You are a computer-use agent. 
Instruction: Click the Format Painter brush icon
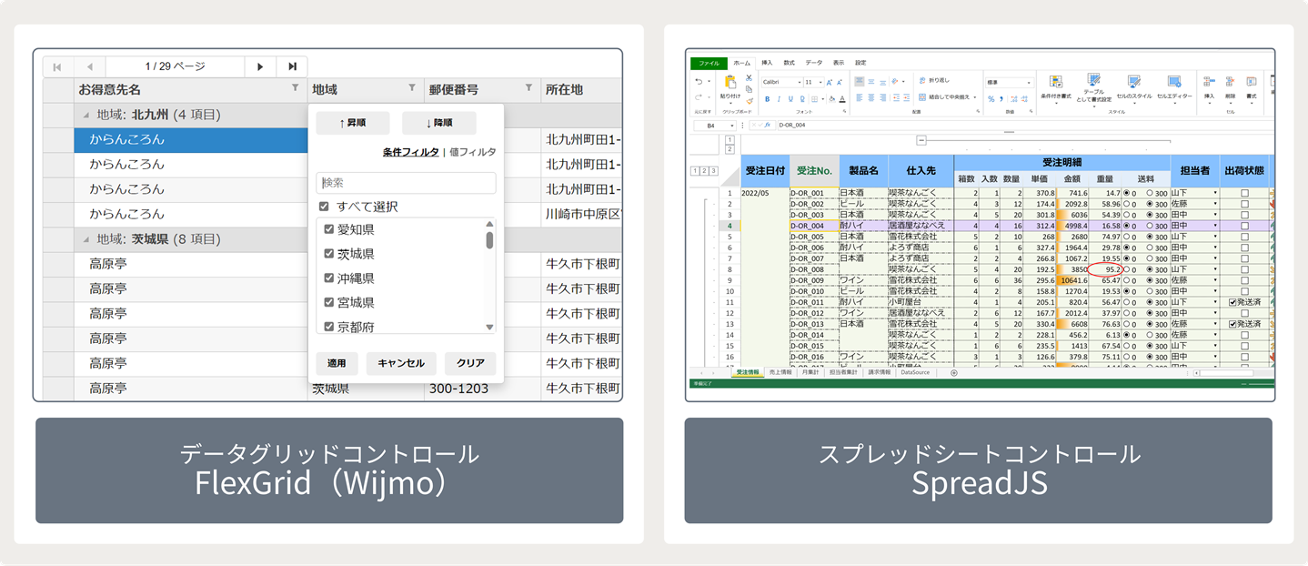click(x=749, y=101)
